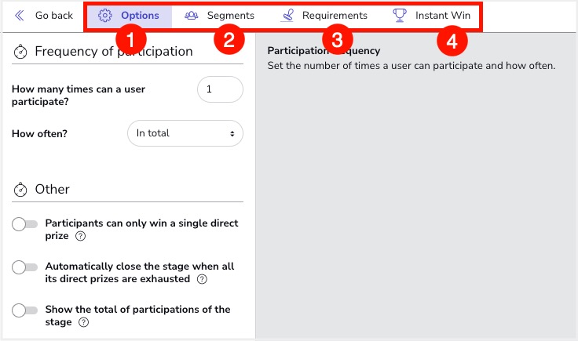This screenshot has width=578, height=341.
Task: Click the Instant Win trophy icon
Action: (400, 16)
